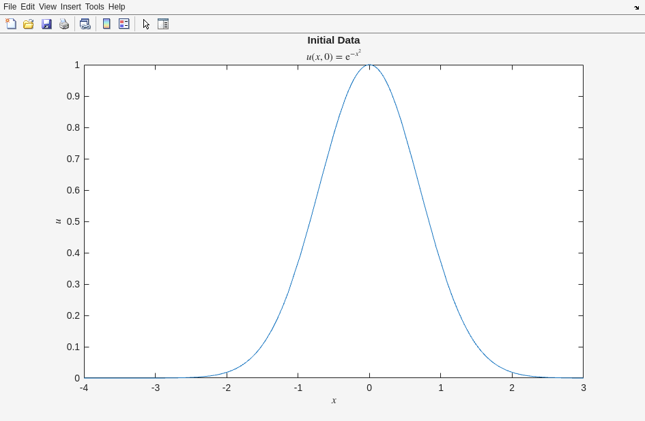Expand the View menu

click(x=48, y=7)
